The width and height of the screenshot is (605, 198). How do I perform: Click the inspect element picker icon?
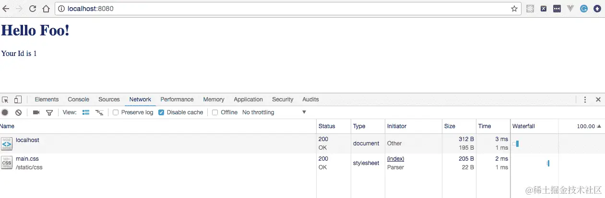(x=5, y=99)
